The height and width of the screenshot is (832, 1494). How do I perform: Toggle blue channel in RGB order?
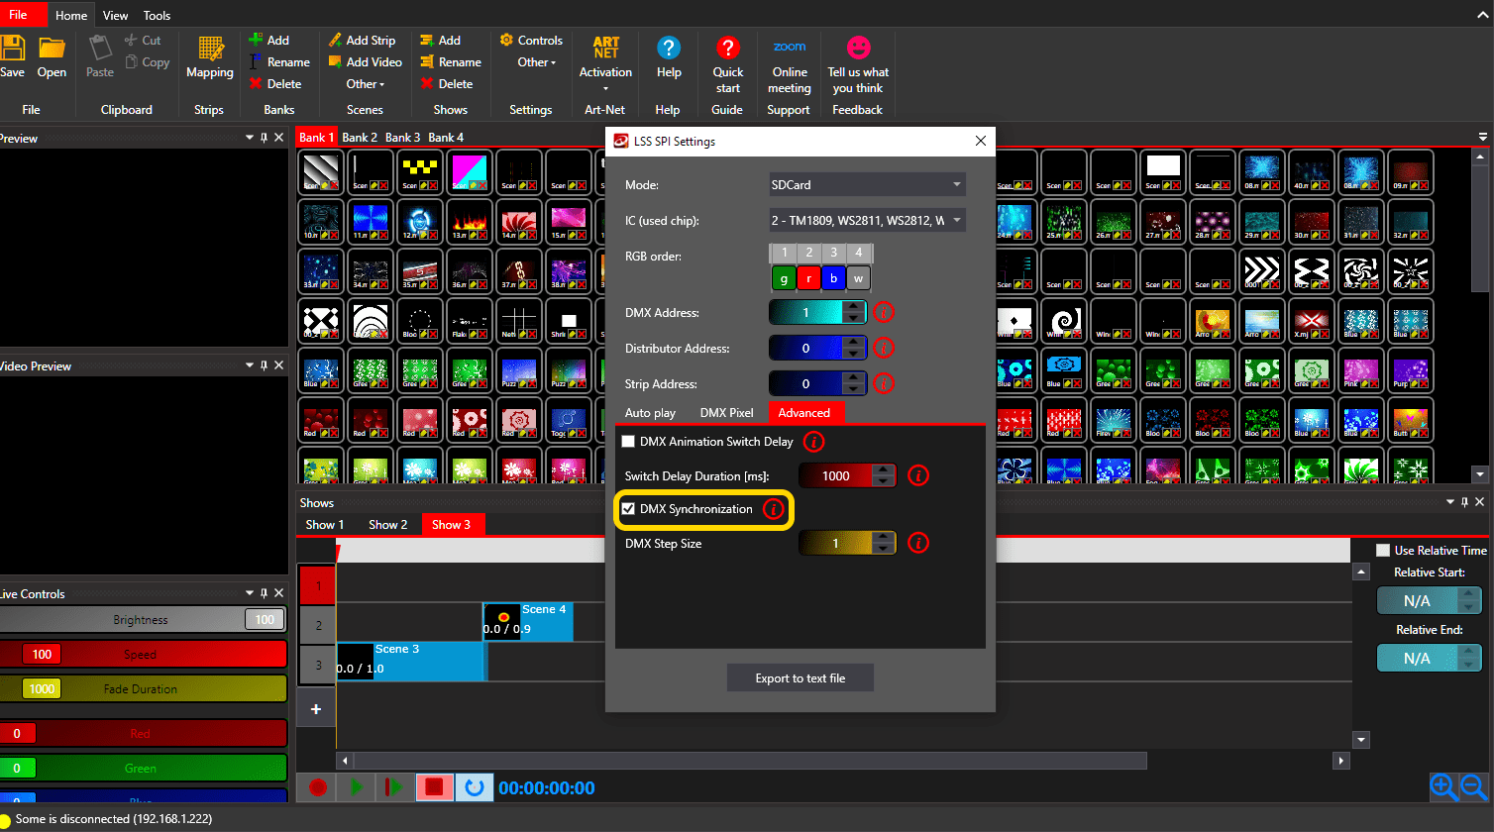(833, 278)
